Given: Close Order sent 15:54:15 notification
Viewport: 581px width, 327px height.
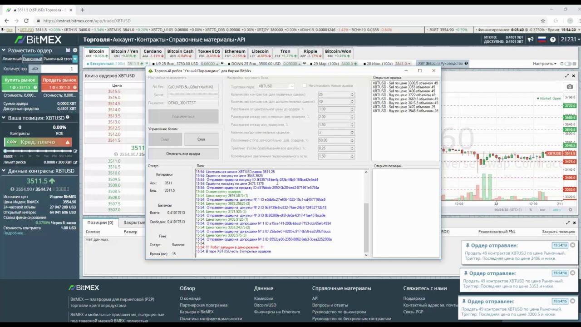Looking at the screenshot, I should pos(572,301).
